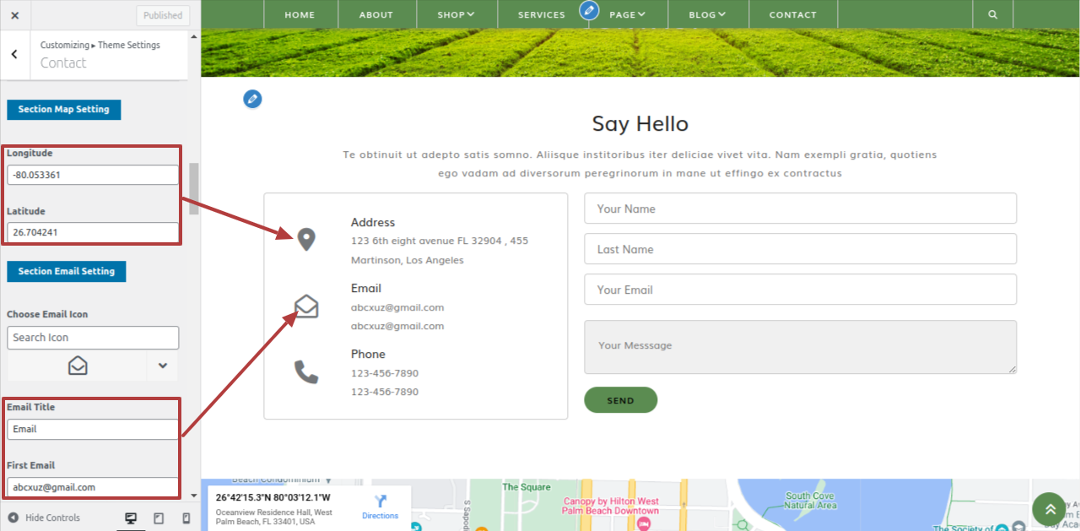Switch to mobile preview device icon

186,517
